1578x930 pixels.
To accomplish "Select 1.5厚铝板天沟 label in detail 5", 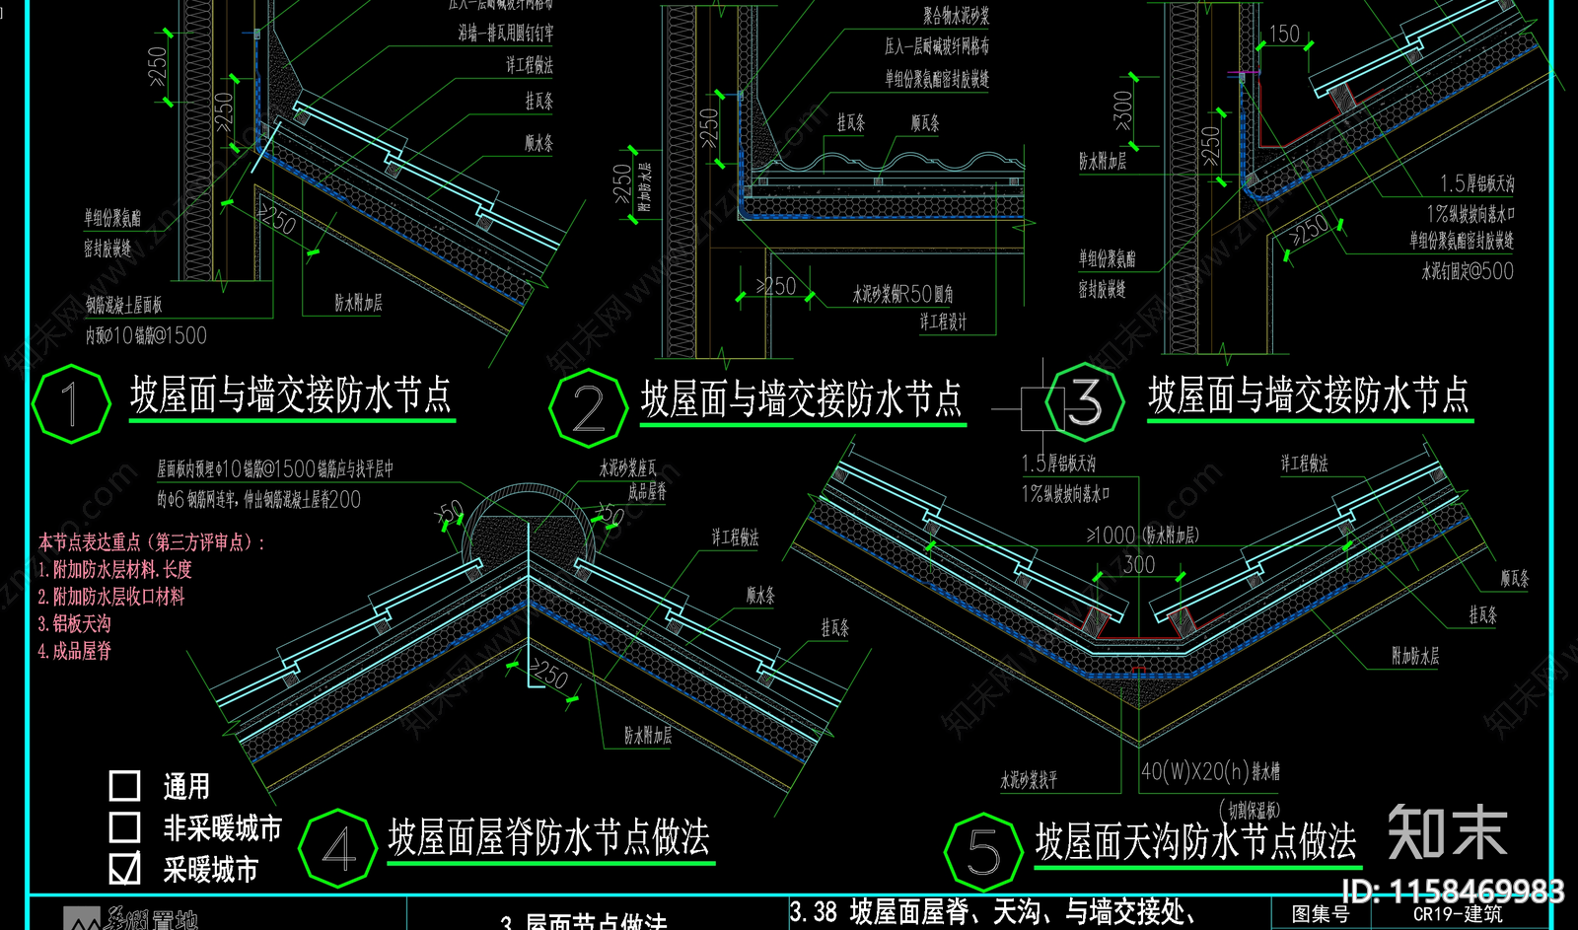I will point(1058,463).
